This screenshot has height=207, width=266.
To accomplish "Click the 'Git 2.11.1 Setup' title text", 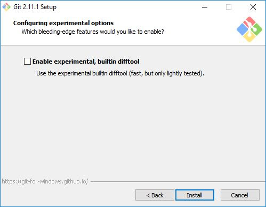I will click(35, 7).
